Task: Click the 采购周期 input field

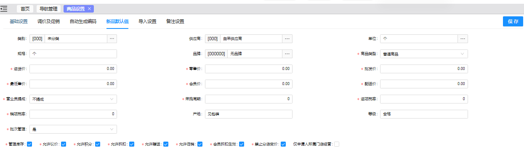Action: 249,99
